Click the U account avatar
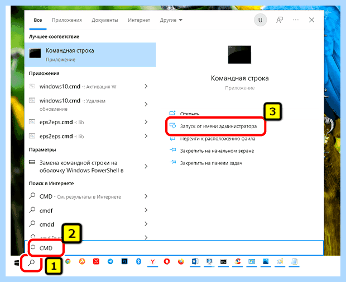The image size is (346, 282). tap(261, 20)
